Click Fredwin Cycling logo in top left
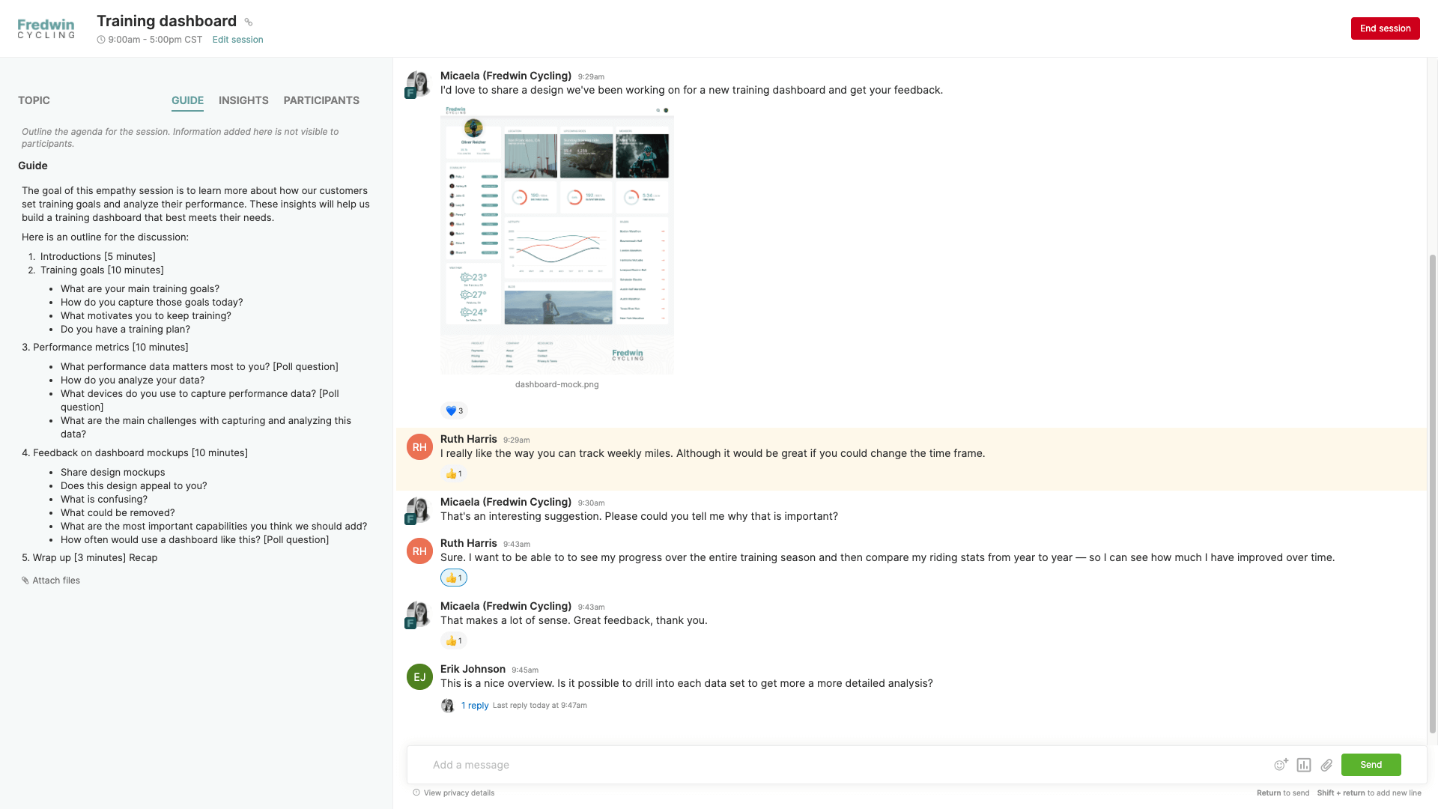Viewport: 1438px width, 809px height. point(46,28)
